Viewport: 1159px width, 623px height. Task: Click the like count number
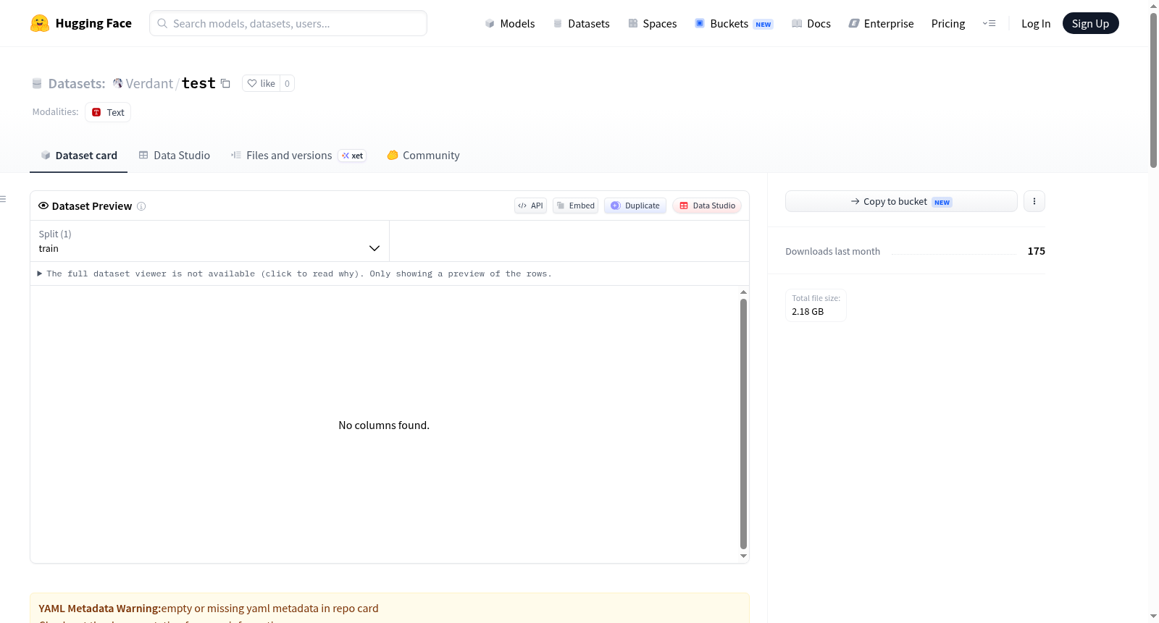[x=287, y=83]
